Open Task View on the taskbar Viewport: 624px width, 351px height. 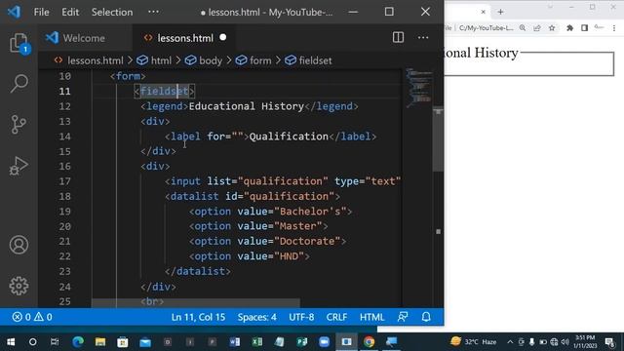[55, 342]
